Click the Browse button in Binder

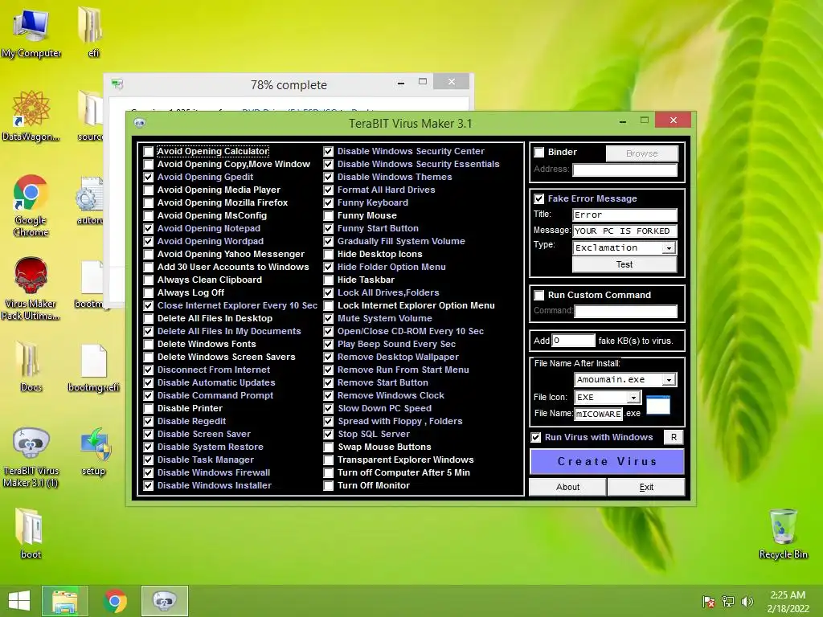[642, 153]
